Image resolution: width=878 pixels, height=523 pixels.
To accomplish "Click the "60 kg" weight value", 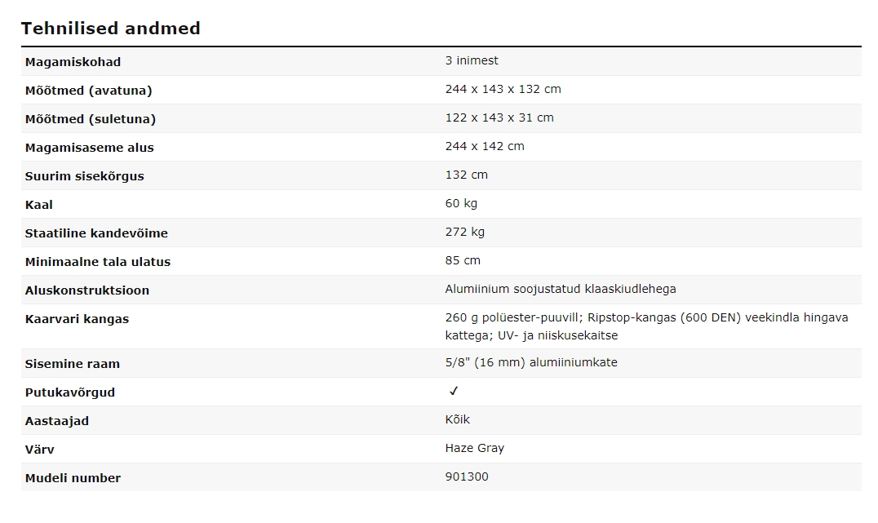I will [461, 203].
